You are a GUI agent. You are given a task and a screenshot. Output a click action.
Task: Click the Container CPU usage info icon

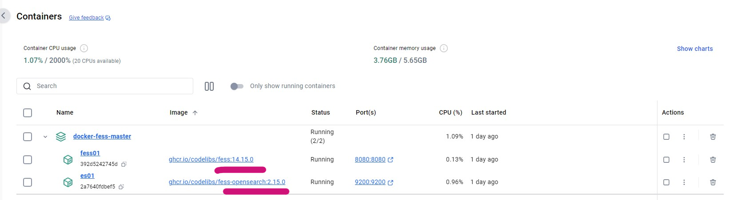tap(84, 48)
